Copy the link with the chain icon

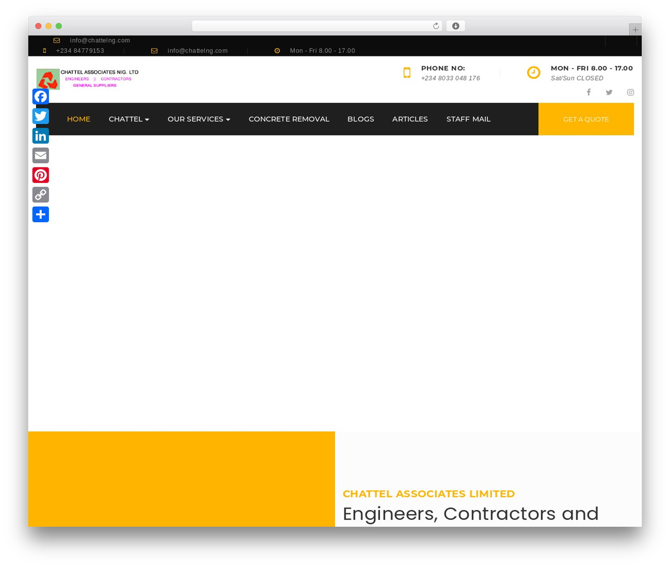pos(41,195)
